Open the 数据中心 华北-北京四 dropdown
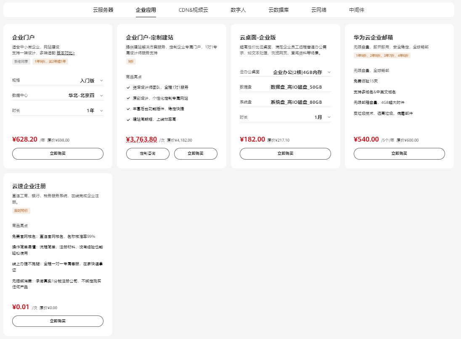Screen dimensions: 461x339 point(85,95)
